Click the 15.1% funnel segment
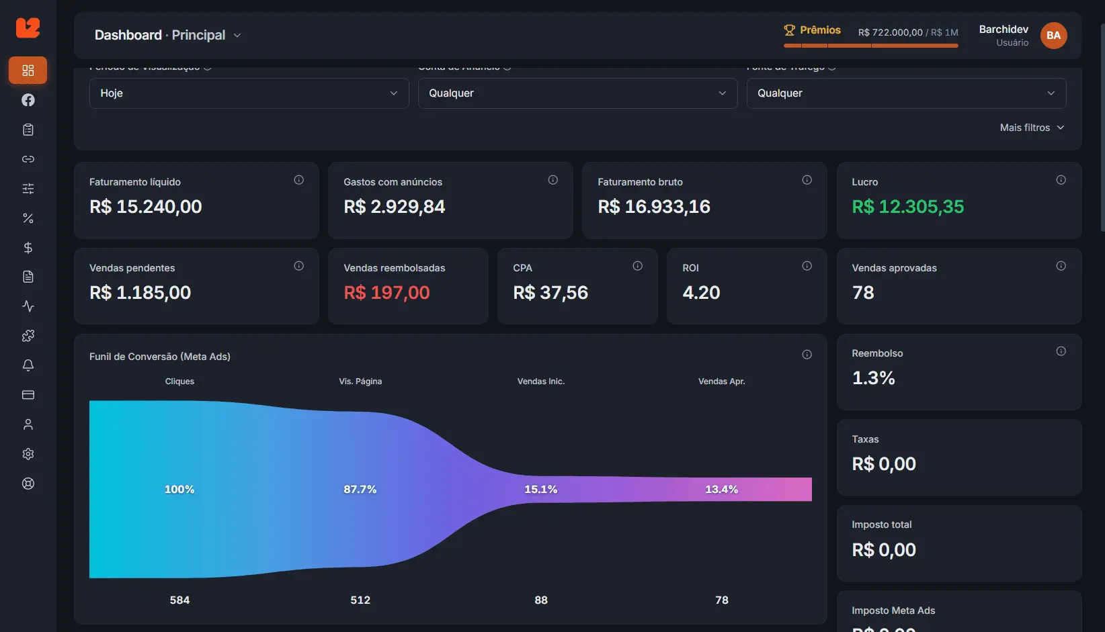The height and width of the screenshot is (632, 1105). 541,490
